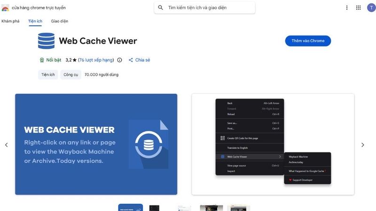Open the three-dot more options menu
376x211 pixels.
pyautogui.click(x=347, y=8)
